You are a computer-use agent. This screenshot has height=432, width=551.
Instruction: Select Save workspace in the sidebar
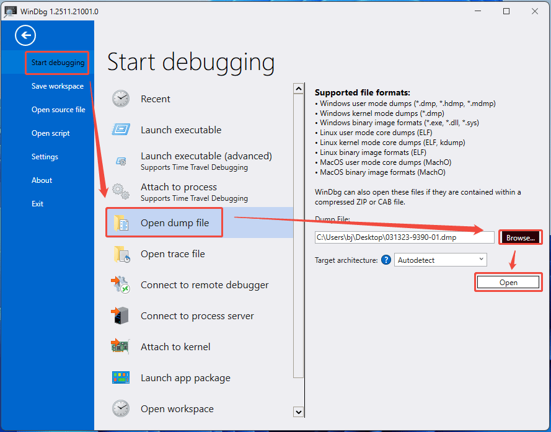click(x=57, y=86)
